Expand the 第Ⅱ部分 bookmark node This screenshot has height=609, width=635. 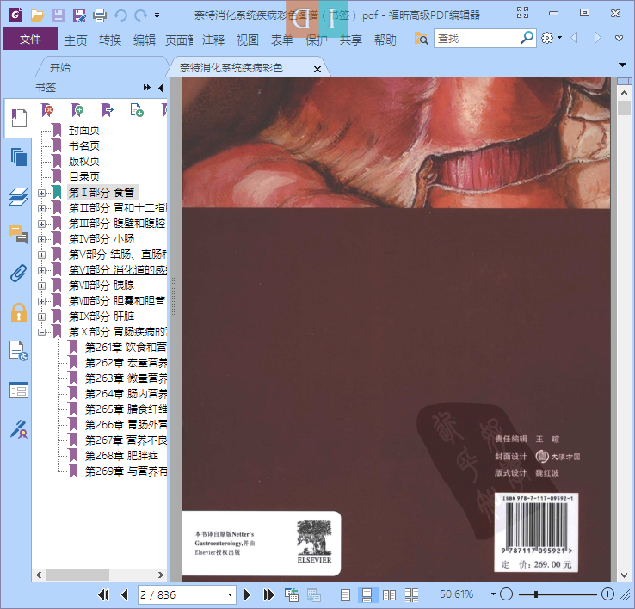pos(41,208)
